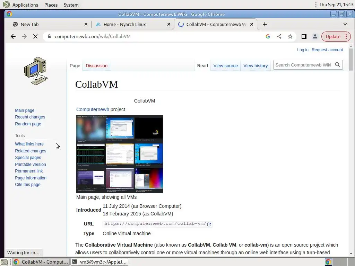Click the scrollbar down arrow
355x266 pixels.
[351, 254]
